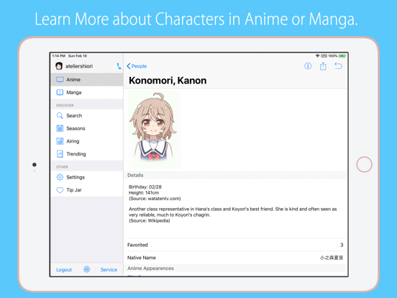The height and width of the screenshot is (298, 397).
Task: Click the iPad home button
Action: tap(364, 164)
